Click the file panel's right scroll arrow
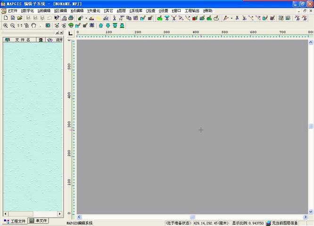The height and width of the screenshot is (226, 314). [60, 214]
